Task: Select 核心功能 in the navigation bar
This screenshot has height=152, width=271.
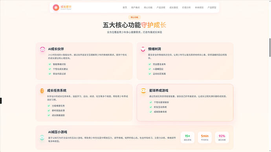Action: (148, 7)
